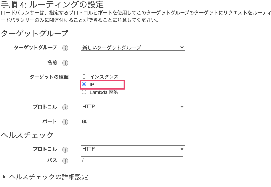The width and height of the screenshot is (271, 187).
Task: Open the target group protocol HTTP dropdown
Action: [x=133, y=107]
